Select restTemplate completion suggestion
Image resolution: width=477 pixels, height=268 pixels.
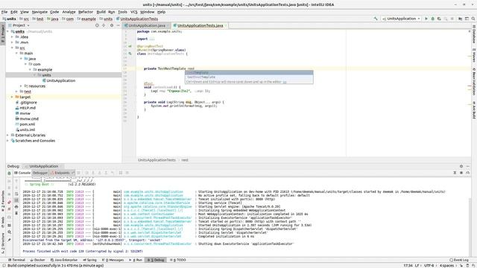(x=249, y=73)
